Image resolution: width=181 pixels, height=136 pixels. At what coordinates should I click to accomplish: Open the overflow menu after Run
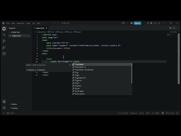coord(44,23)
